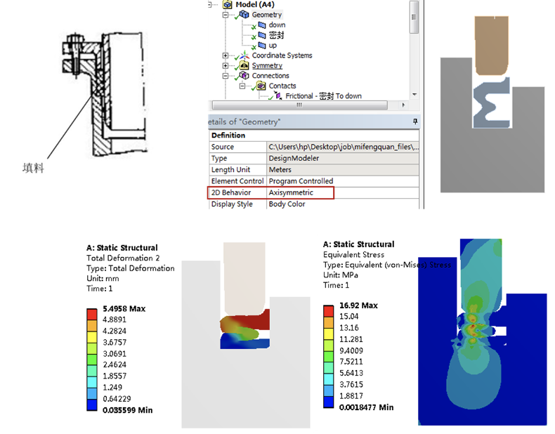555x434 pixels.
Task: Click '0.0018477 Min' stress value
Action: click(366, 407)
